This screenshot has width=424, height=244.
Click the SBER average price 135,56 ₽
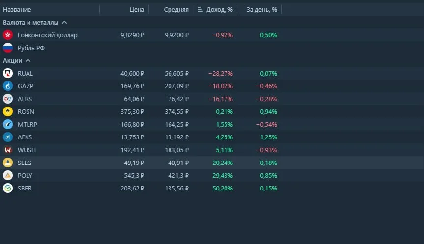point(176,189)
